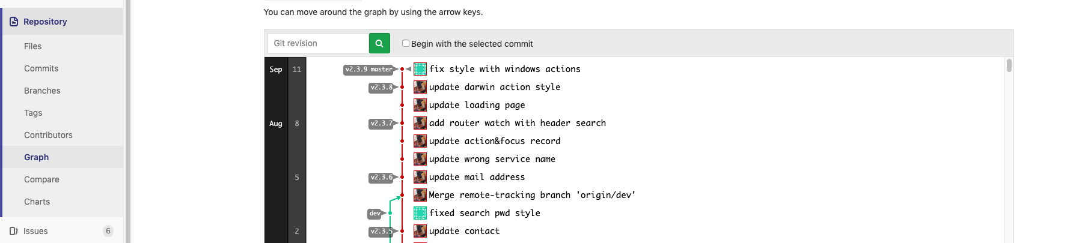Click avatar next to 'update darwin action style'

point(420,87)
